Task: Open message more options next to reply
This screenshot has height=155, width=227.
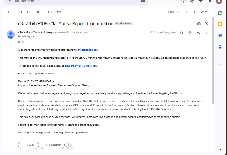Action: click(206, 33)
